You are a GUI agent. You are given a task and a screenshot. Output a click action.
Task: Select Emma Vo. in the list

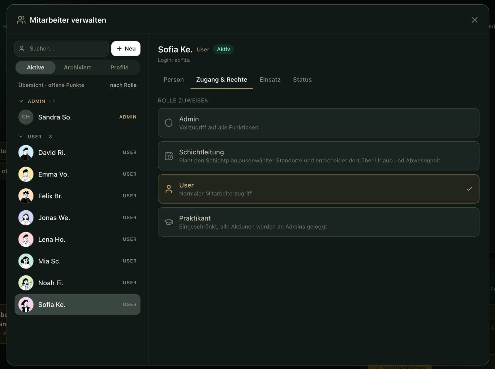tap(77, 174)
